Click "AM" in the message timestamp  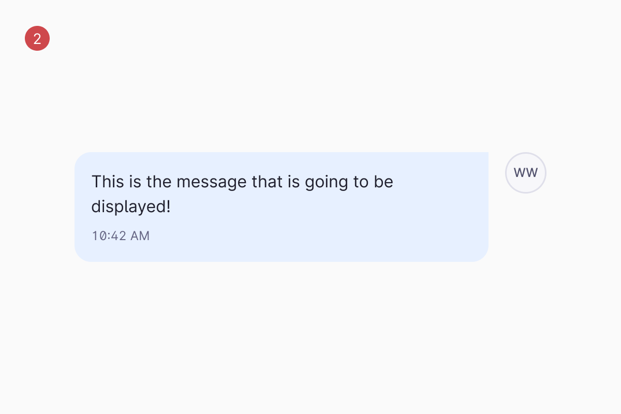(x=140, y=236)
